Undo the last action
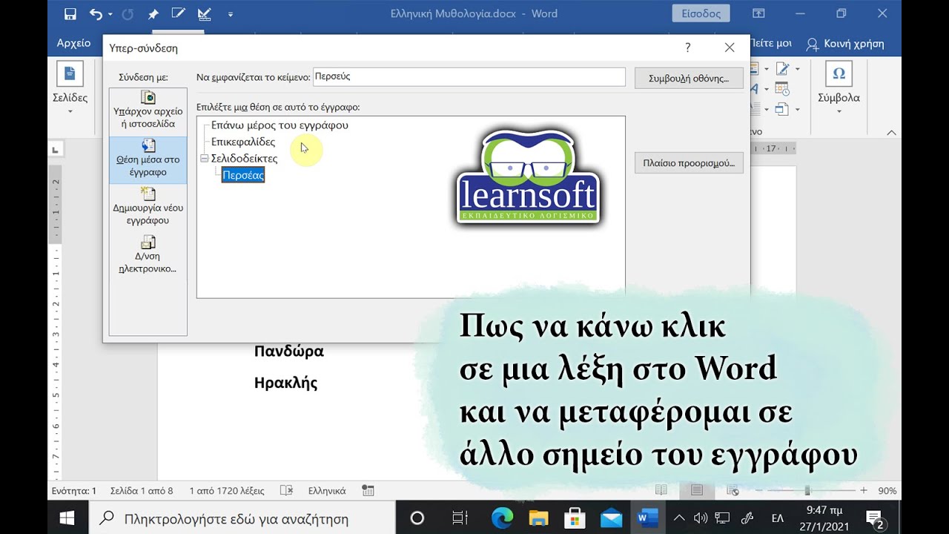Image resolution: width=949 pixels, height=534 pixels. point(96,14)
